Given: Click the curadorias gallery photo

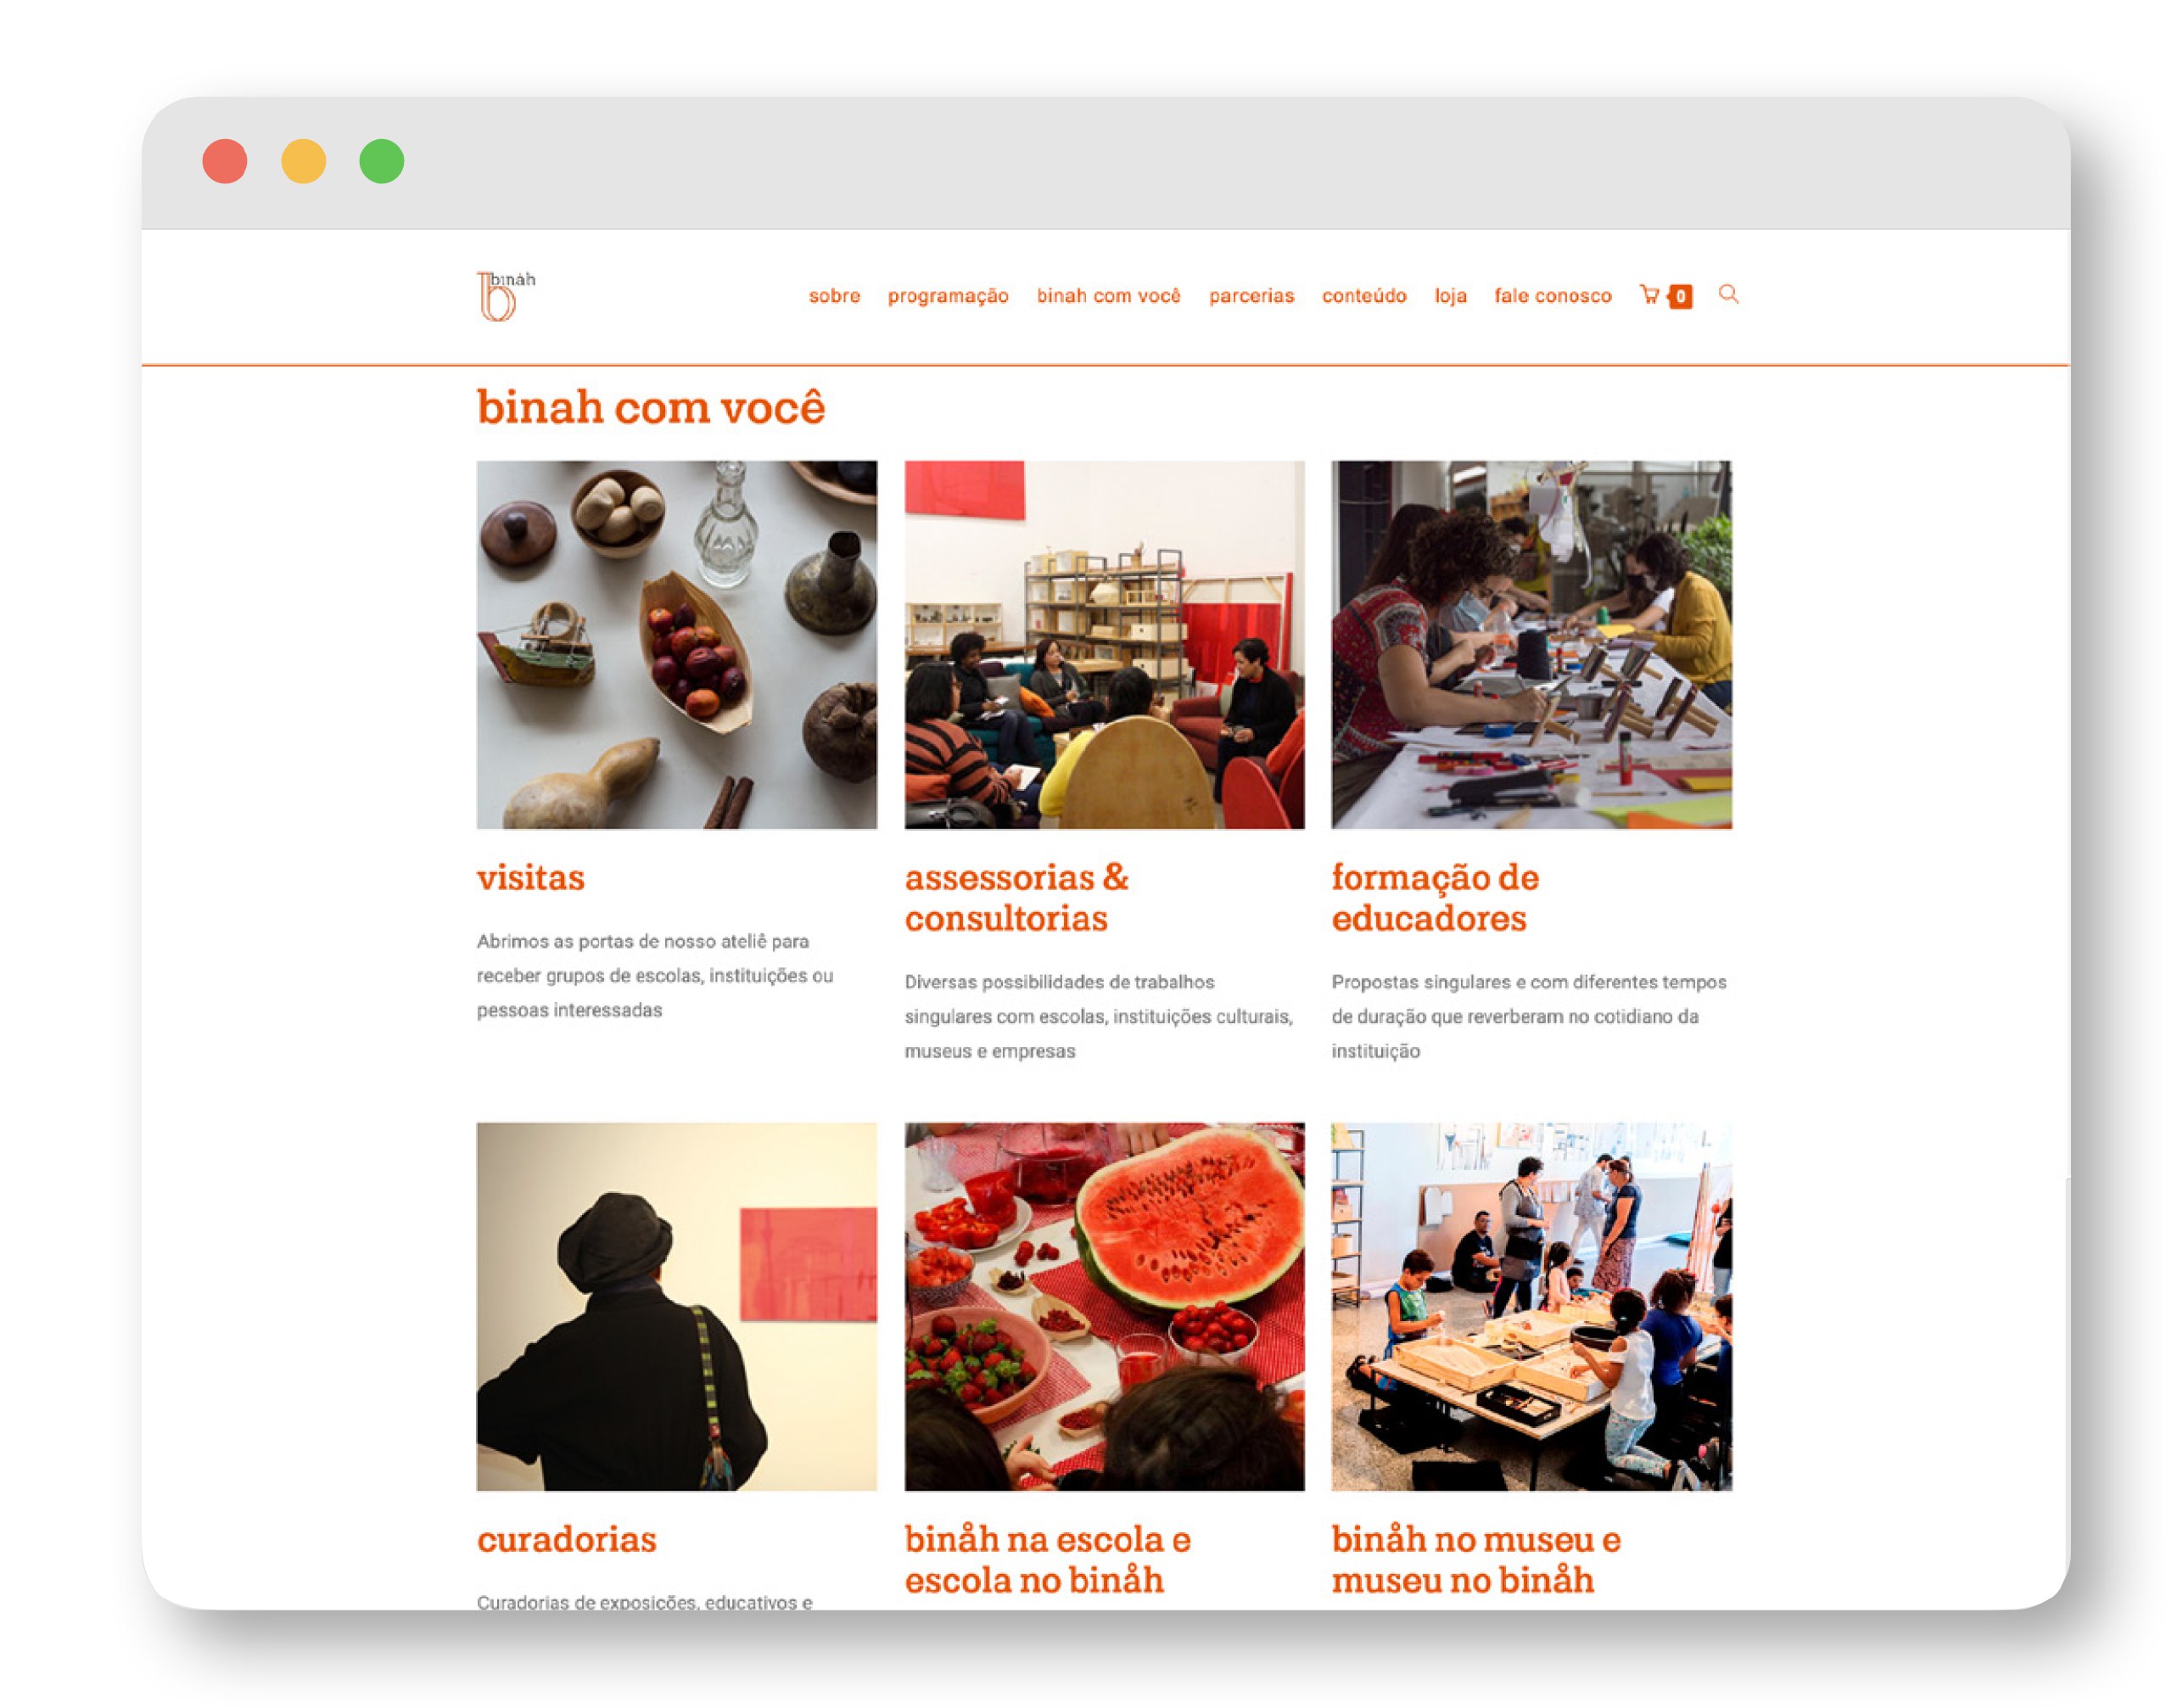Looking at the screenshot, I should pos(676,1306).
